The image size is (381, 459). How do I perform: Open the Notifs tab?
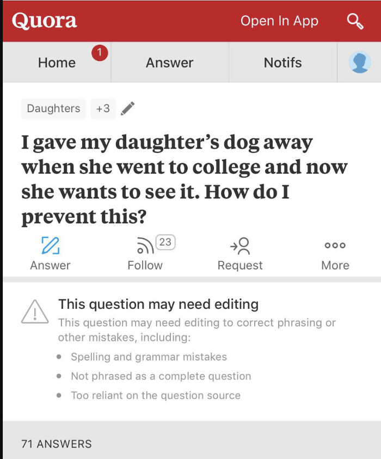(x=282, y=63)
